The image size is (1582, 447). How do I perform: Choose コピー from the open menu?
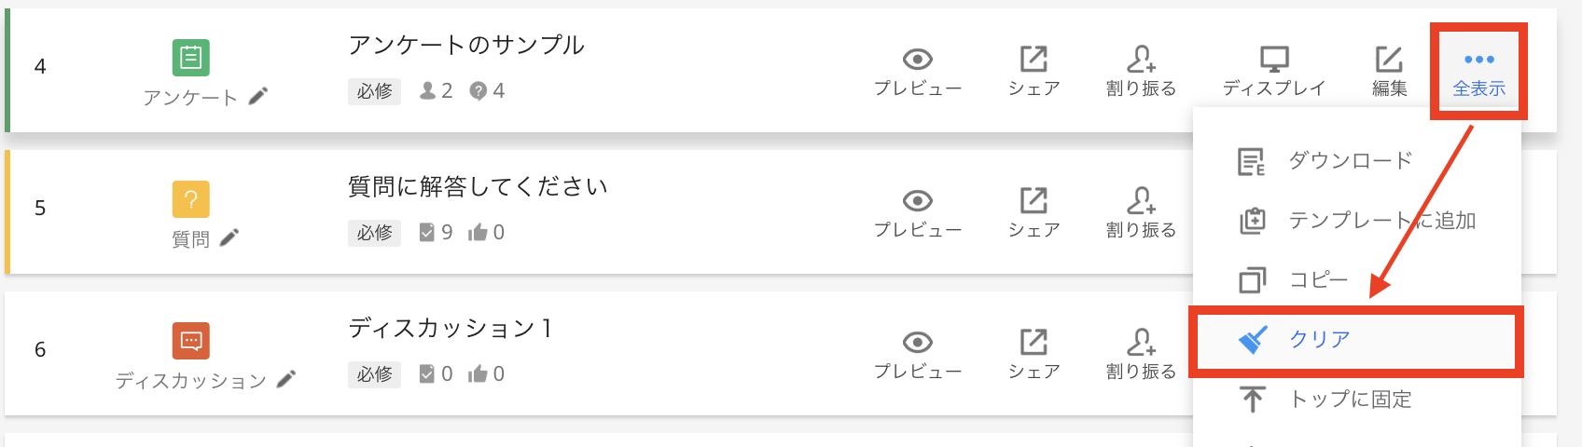pyautogui.click(x=1317, y=280)
